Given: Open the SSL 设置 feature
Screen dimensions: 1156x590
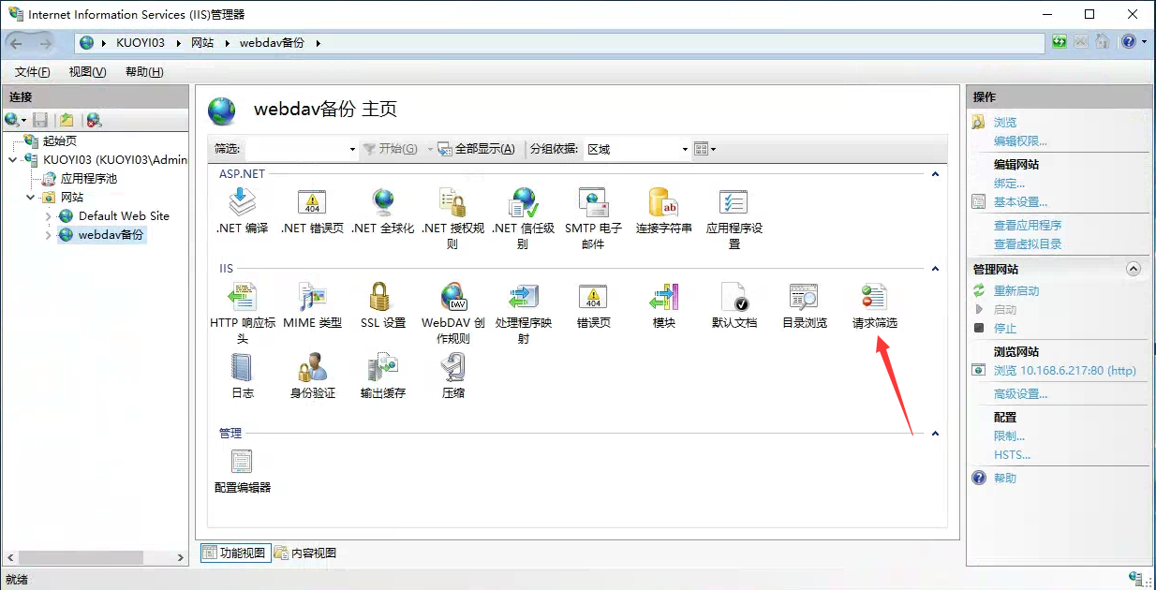Looking at the screenshot, I should tap(382, 305).
